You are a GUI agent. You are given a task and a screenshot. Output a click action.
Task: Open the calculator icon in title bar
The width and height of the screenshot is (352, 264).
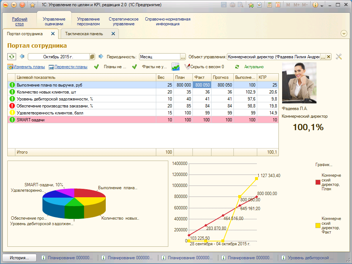[269, 5]
